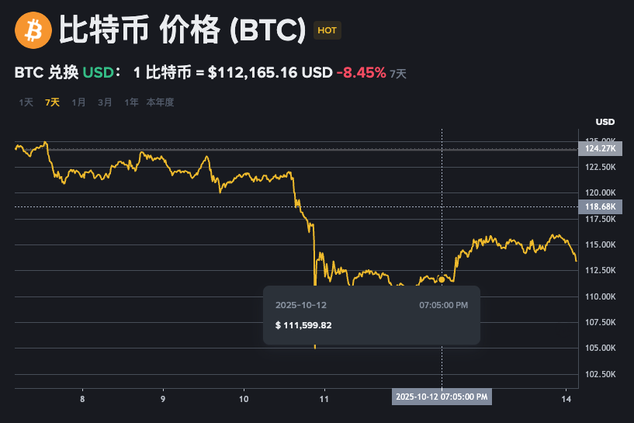Image resolution: width=634 pixels, height=423 pixels.
Task: Click date 11 on the time axis
Action: pyautogui.click(x=325, y=399)
